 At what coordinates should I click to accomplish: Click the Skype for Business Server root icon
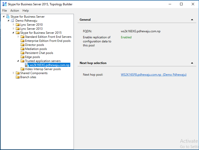8,17
